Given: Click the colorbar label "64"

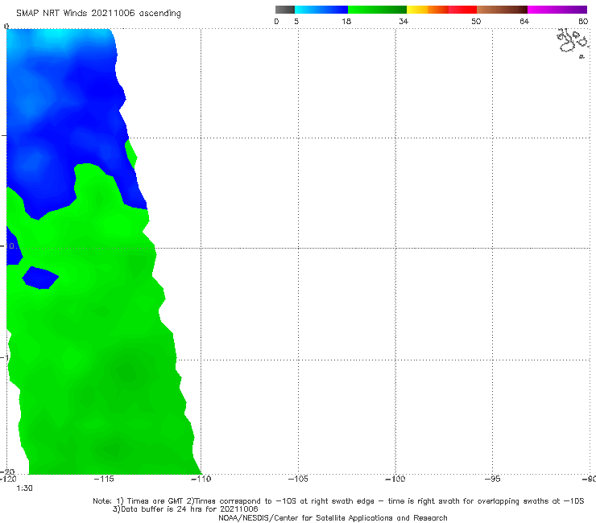Looking at the screenshot, I should click(x=524, y=21).
